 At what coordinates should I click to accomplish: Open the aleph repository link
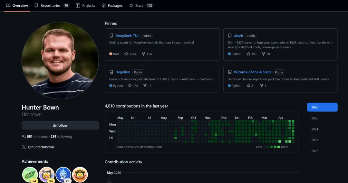tap(238, 35)
